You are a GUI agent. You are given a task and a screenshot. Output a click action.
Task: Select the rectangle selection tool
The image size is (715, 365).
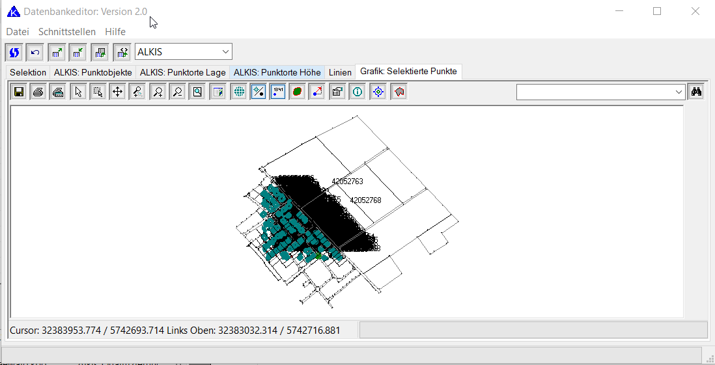click(x=98, y=92)
